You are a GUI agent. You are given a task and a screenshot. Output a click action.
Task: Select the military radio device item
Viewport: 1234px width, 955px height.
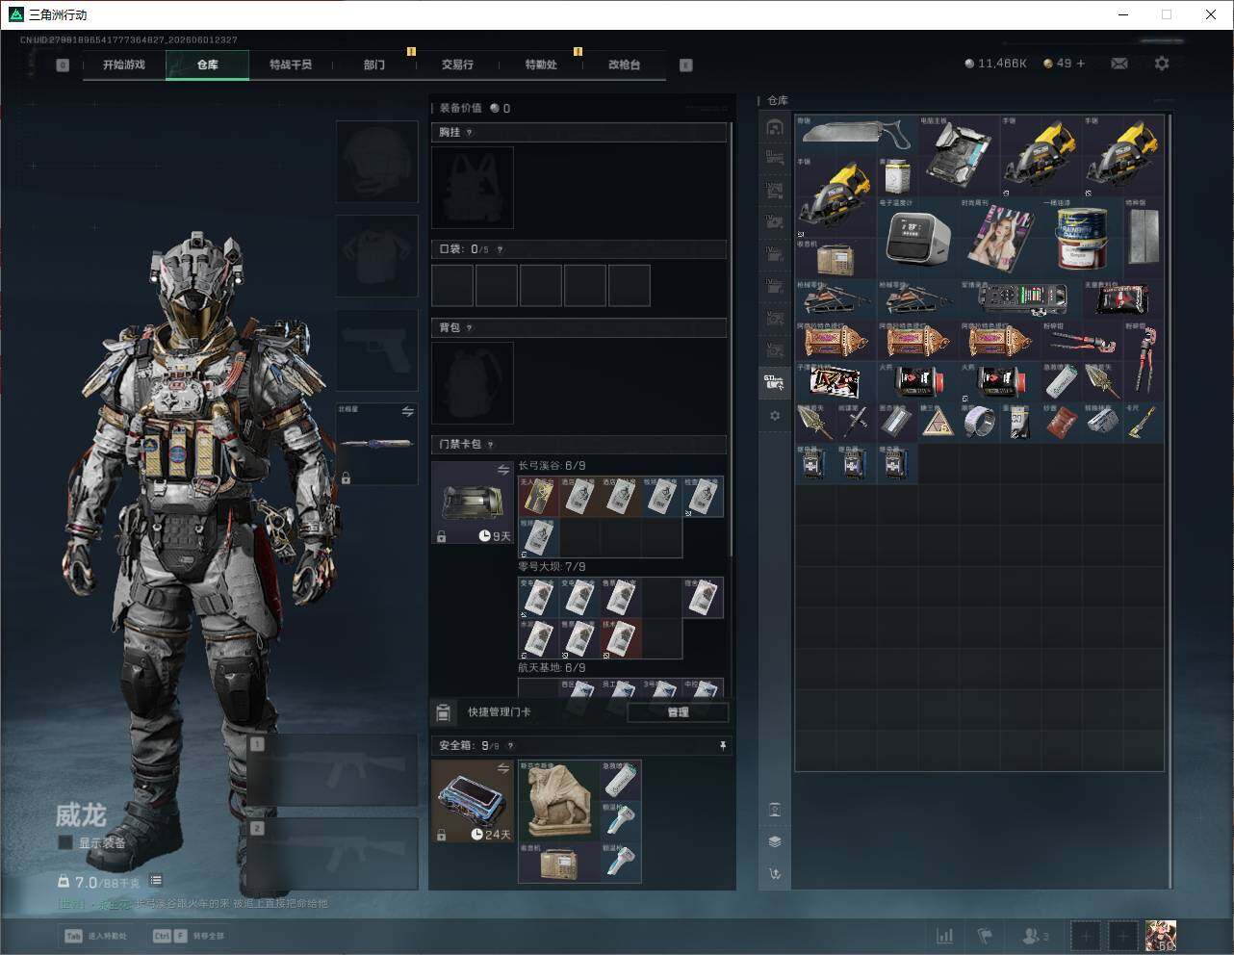tap(1020, 298)
